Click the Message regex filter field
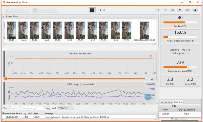 [31, 108]
